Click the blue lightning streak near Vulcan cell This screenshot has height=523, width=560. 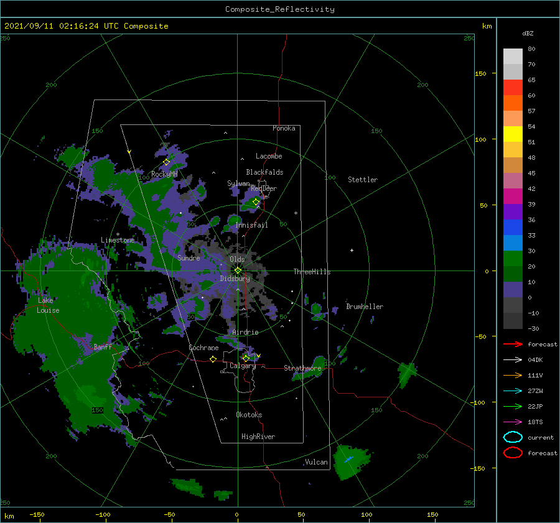click(x=348, y=460)
